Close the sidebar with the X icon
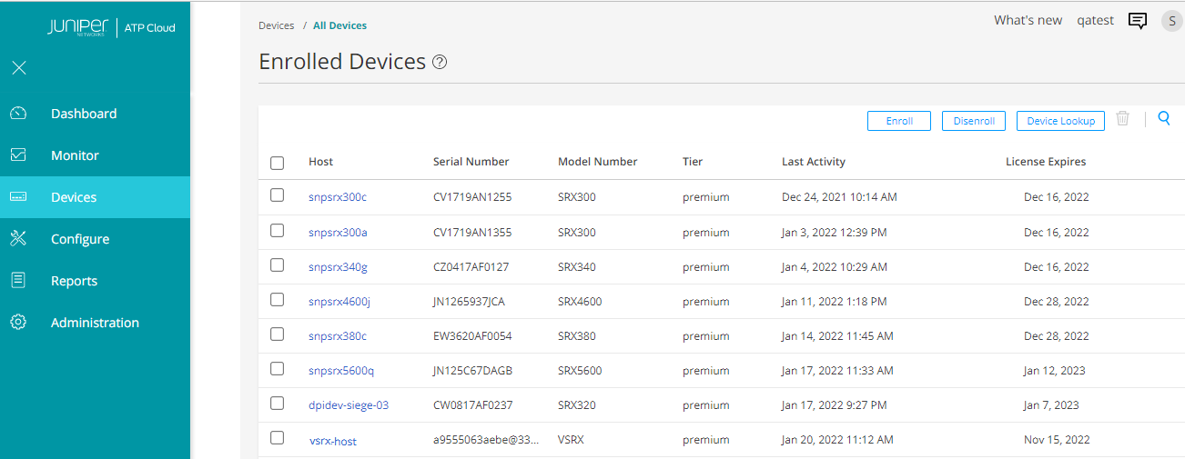The width and height of the screenshot is (1185, 459). [19, 68]
